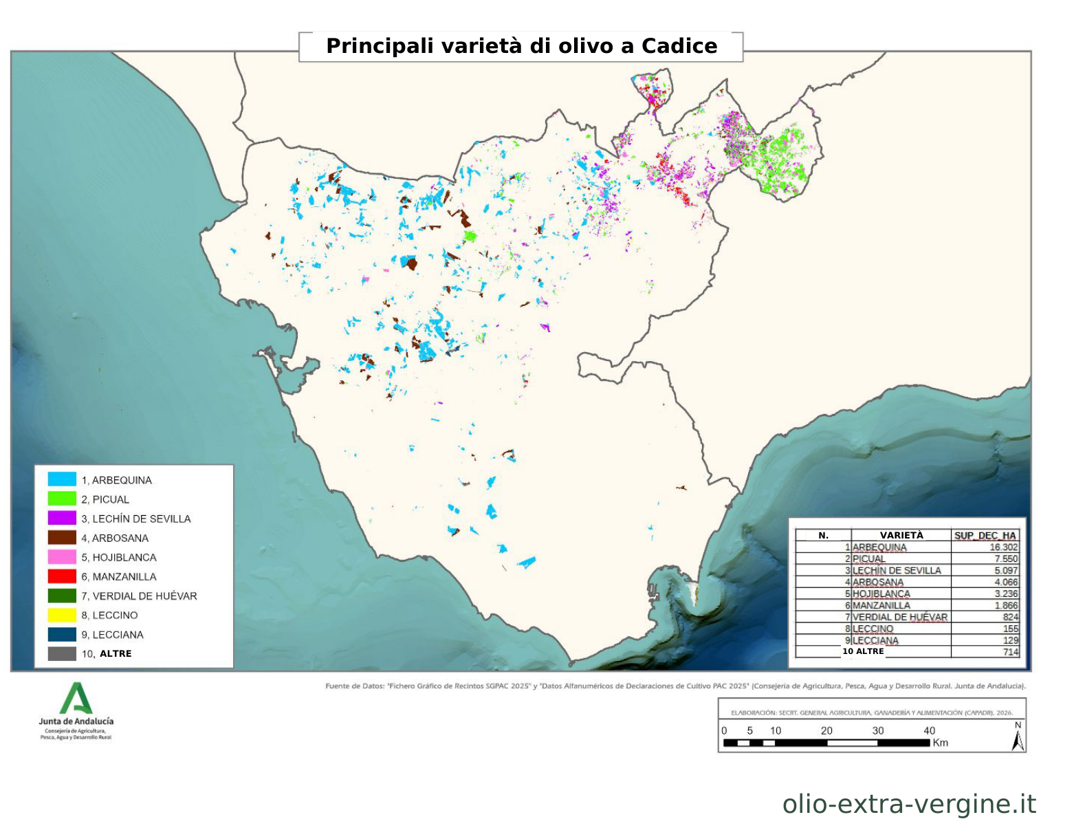Click legend label '6, MANZANILLA'

tap(119, 576)
